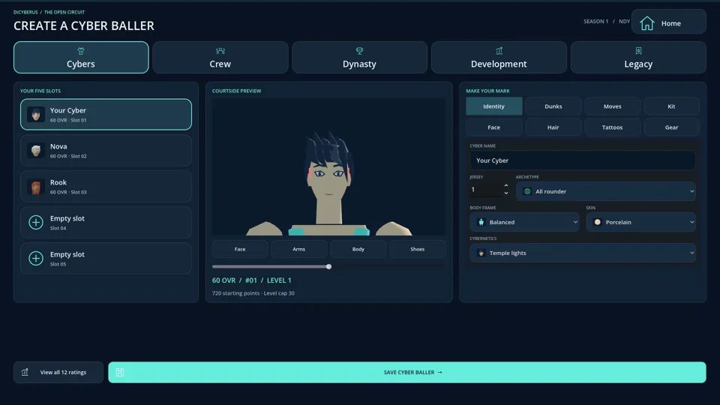Image resolution: width=720 pixels, height=405 pixels.
Task: Switch to the Development tab
Action: click(x=499, y=58)
